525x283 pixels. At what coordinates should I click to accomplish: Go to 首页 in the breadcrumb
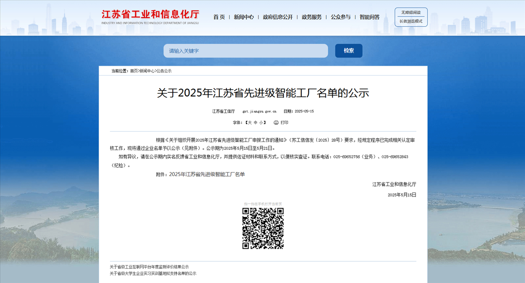tap(134, 71)
